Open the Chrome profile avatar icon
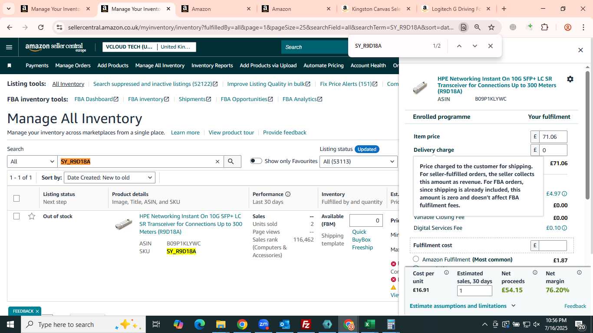This screenshot has height=333, width=593. coord(568,27)
